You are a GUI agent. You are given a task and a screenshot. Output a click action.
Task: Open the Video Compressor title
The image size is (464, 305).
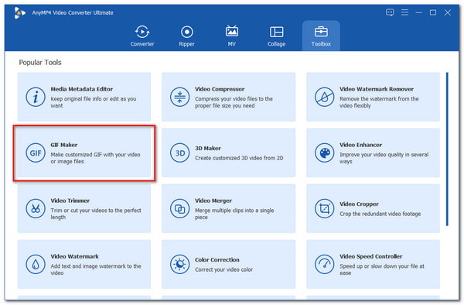[x=220, y=89]
